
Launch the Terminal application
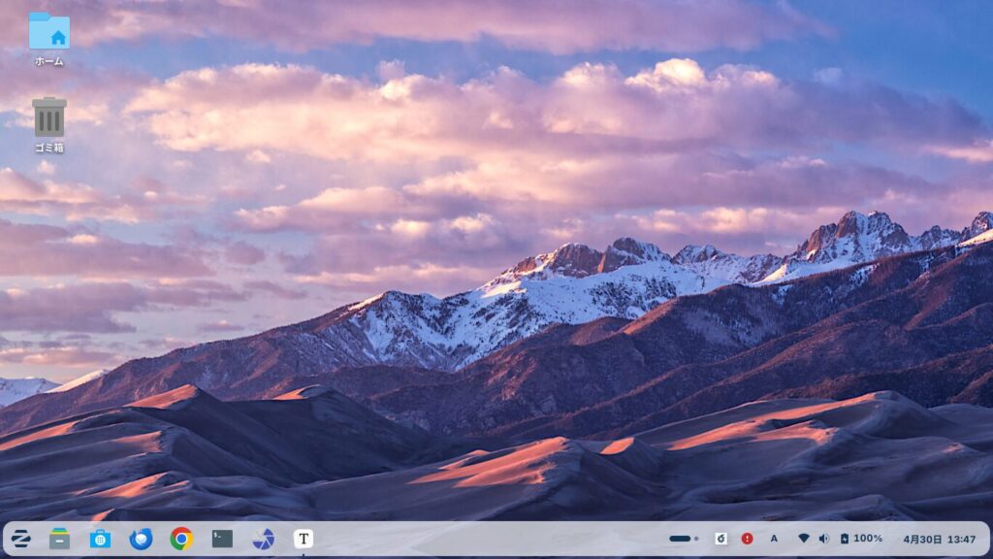[x=222, y=539]
